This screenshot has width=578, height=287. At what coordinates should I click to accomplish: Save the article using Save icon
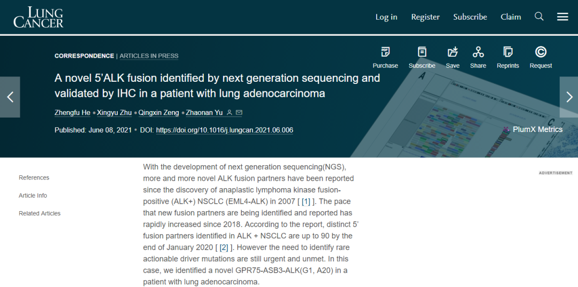coord(453,52)
